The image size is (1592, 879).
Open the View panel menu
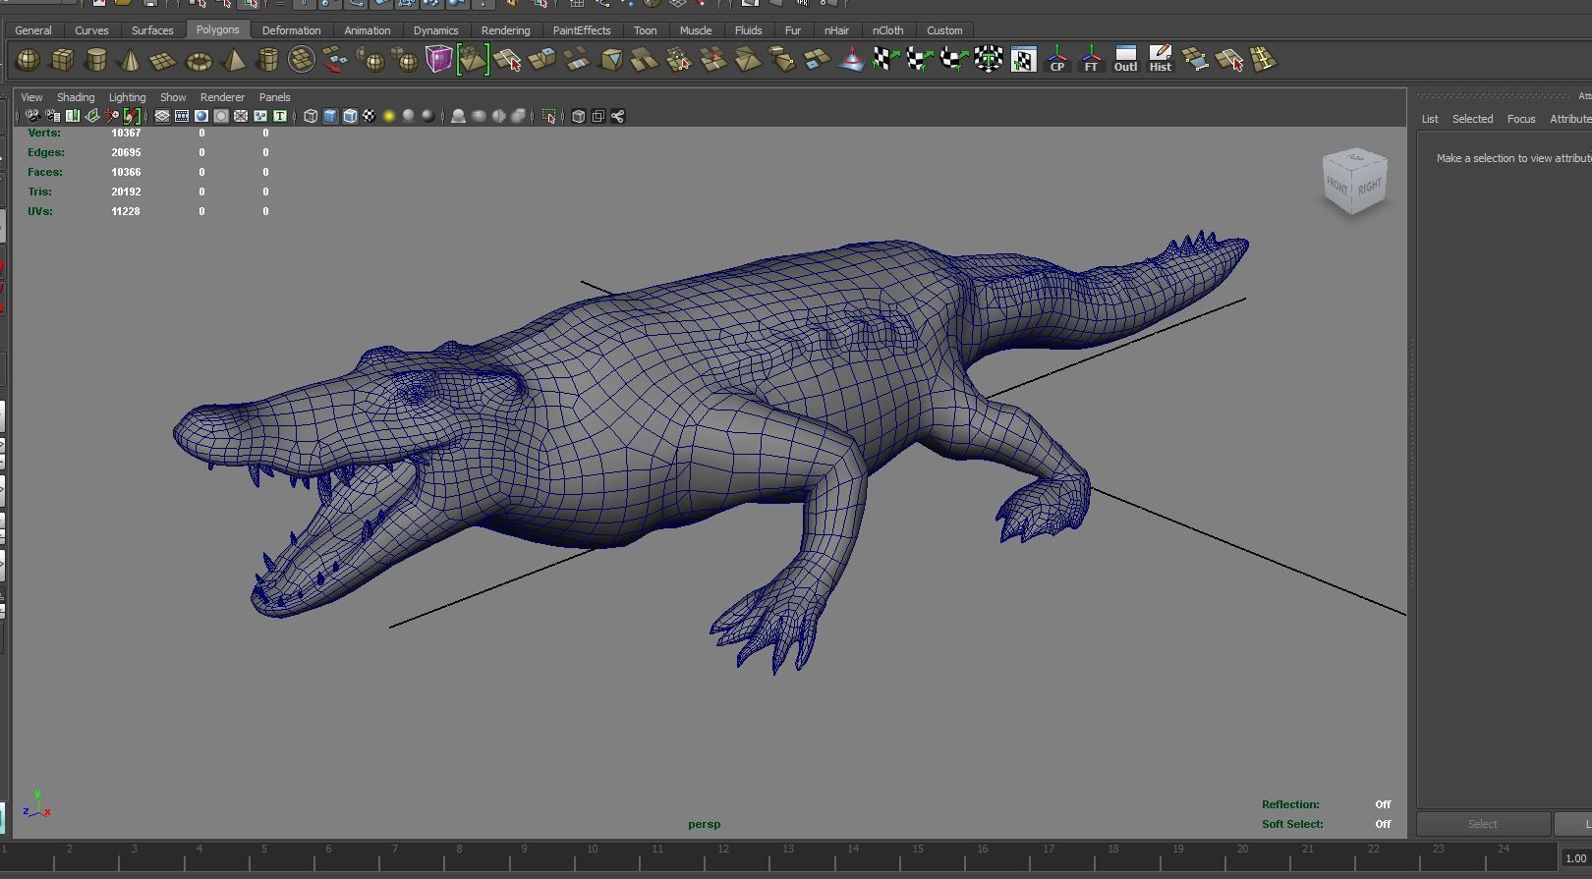coord(31,97)
